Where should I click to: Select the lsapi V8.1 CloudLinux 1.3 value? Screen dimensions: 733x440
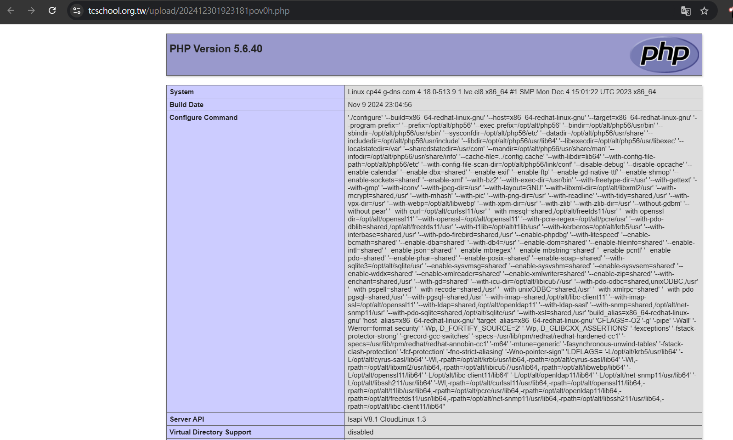pos(387,419)
